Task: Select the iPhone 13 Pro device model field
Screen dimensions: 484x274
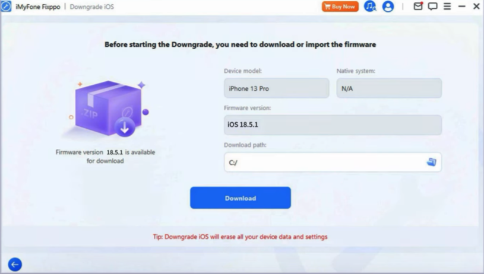Action: click(x=277, y=88)
